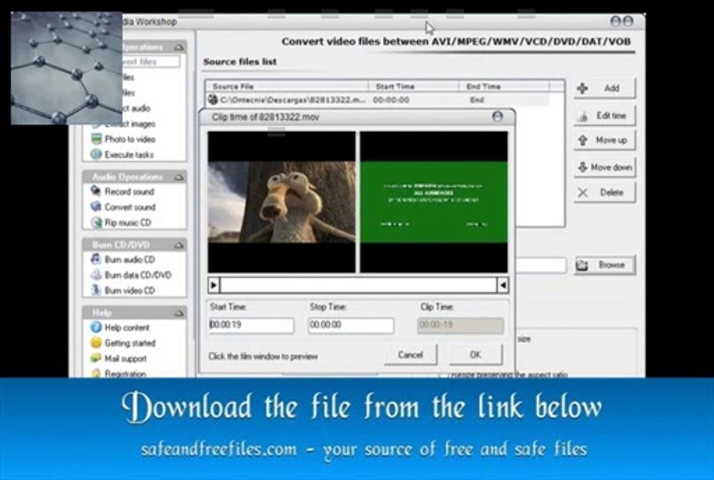Screen dimensions: 714x480
Task: Open Burn video CD
Action: 130,290
